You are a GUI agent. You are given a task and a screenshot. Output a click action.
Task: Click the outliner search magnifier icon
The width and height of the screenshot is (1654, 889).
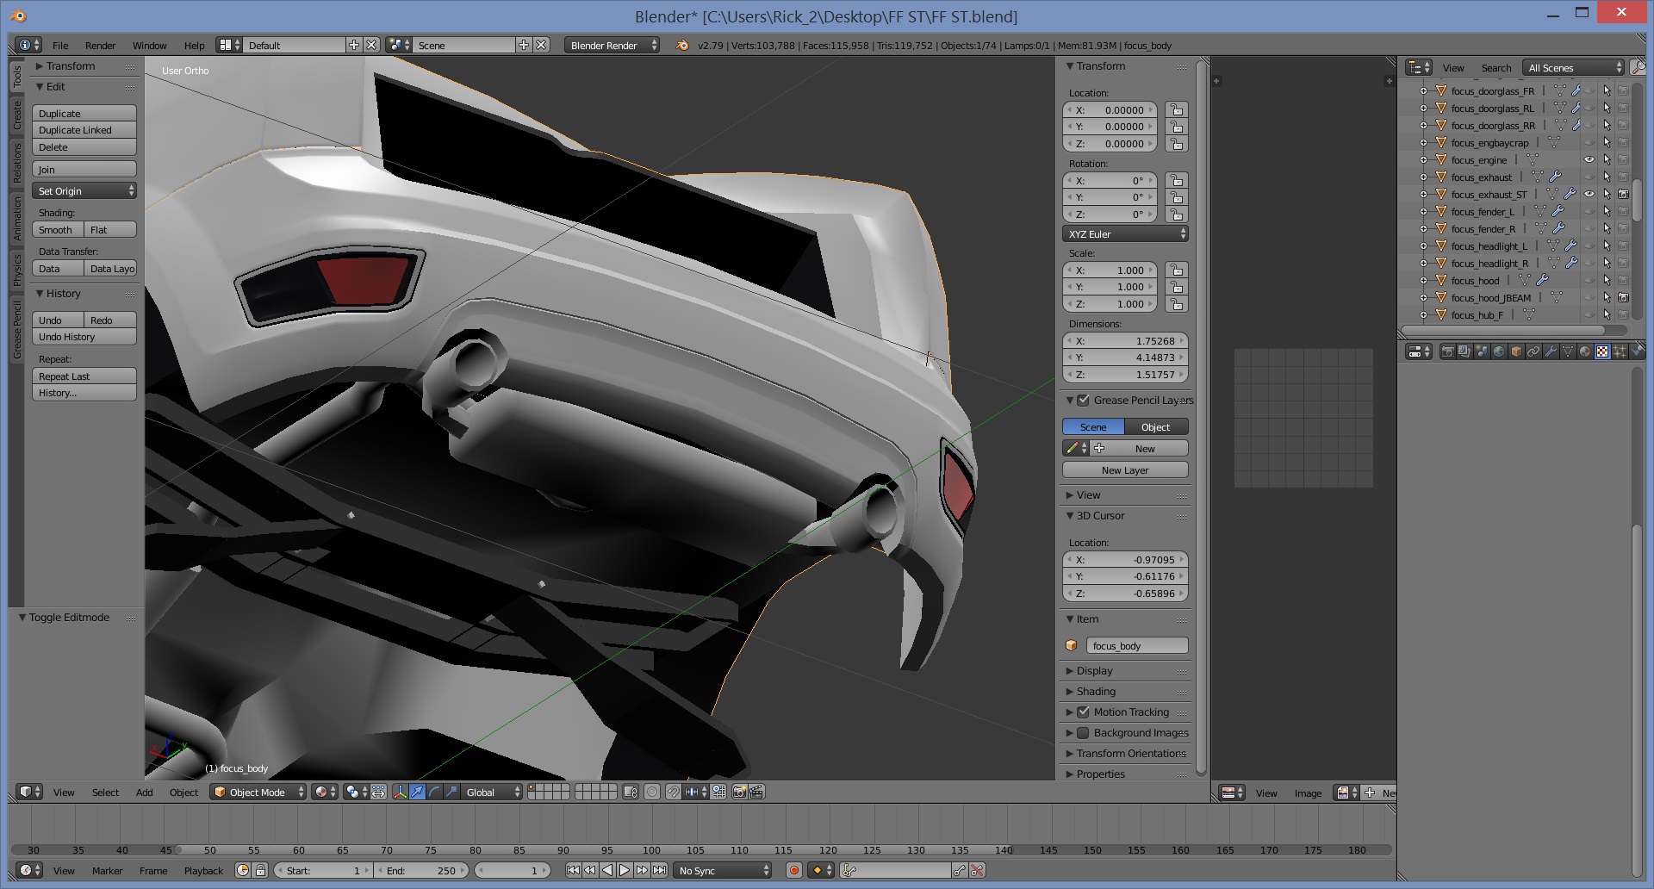[x=1637, y=67]
